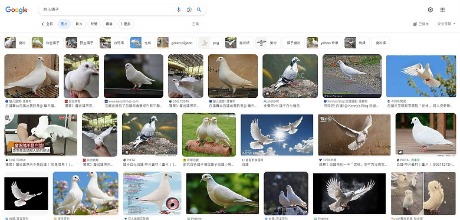Click the badge on the wooden-deck pigeon photo
This screenshot has height=220, width=460.
pyautogui.click(x=400, y=152)
